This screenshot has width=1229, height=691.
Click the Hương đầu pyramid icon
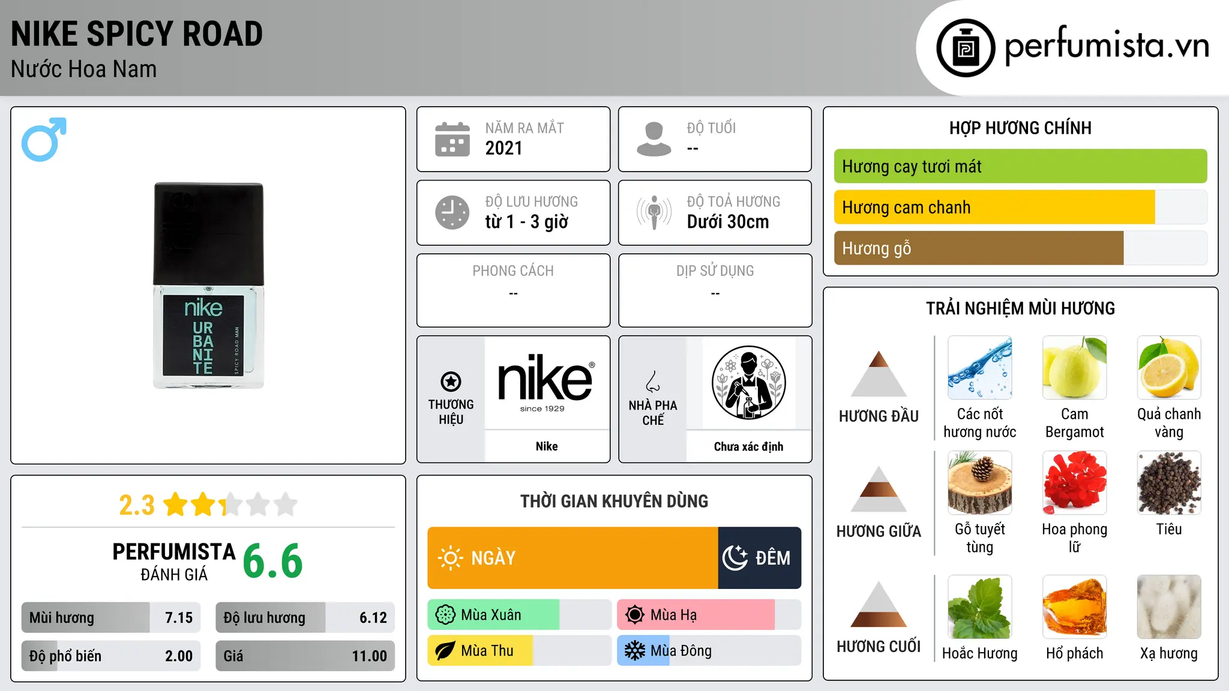click(x=879, y=374)
